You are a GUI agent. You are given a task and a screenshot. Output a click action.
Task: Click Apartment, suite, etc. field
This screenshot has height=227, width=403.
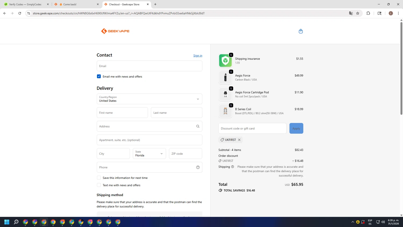[149, 140]
